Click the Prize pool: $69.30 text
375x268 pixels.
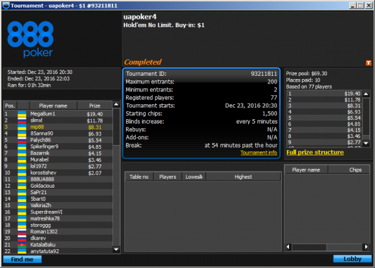tap(306, 74)
